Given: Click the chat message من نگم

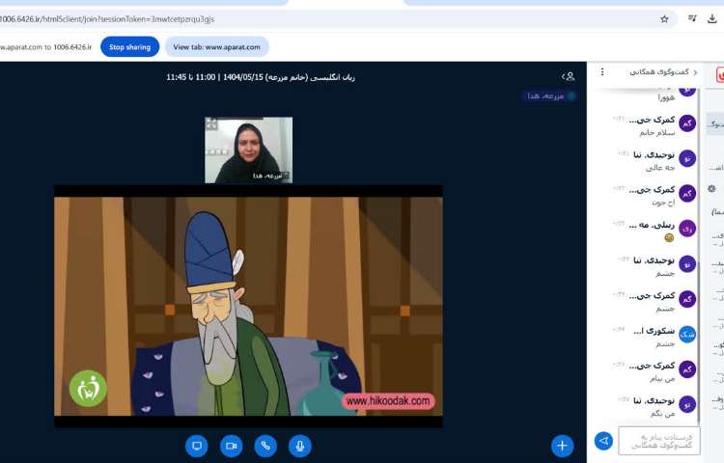Looking at the screenshot, I should pos(663,414).
